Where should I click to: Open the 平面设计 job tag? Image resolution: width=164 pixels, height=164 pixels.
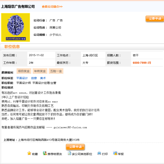[x=22, y=78]
